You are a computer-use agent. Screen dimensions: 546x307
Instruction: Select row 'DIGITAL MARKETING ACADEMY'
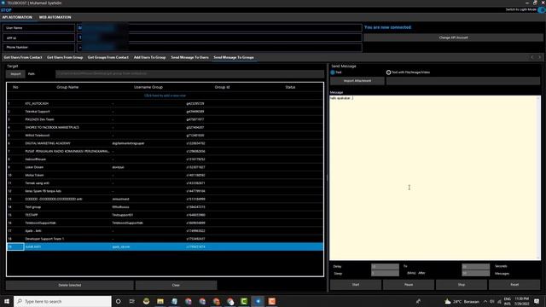(165, 143)
